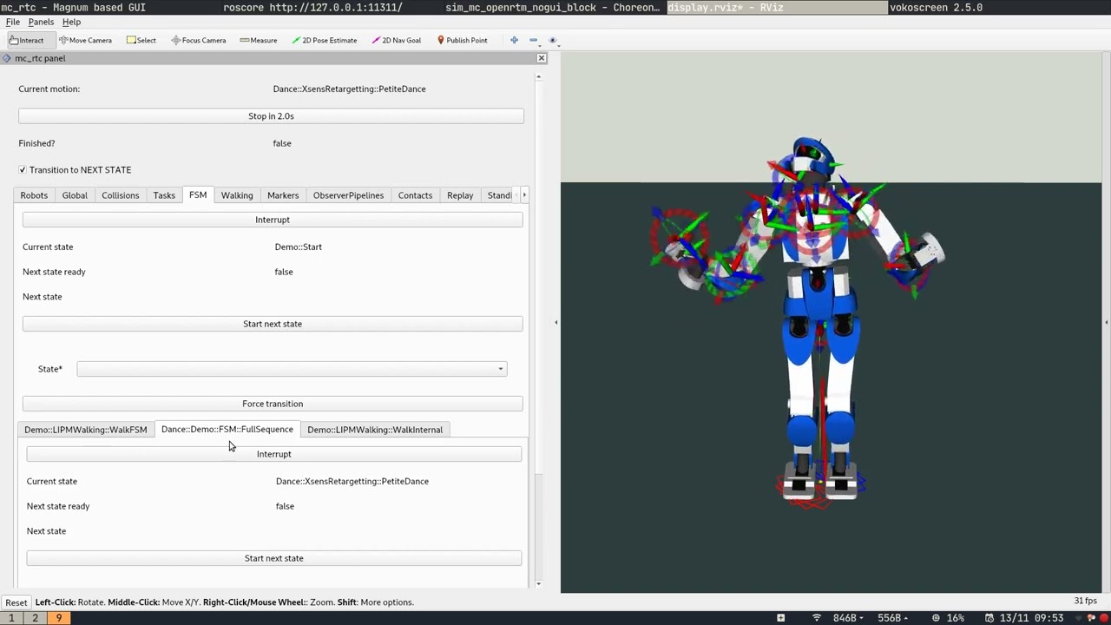Open the Tasks tab
The width and height of the screenshot is (1111, 625).
pos(164,195)
